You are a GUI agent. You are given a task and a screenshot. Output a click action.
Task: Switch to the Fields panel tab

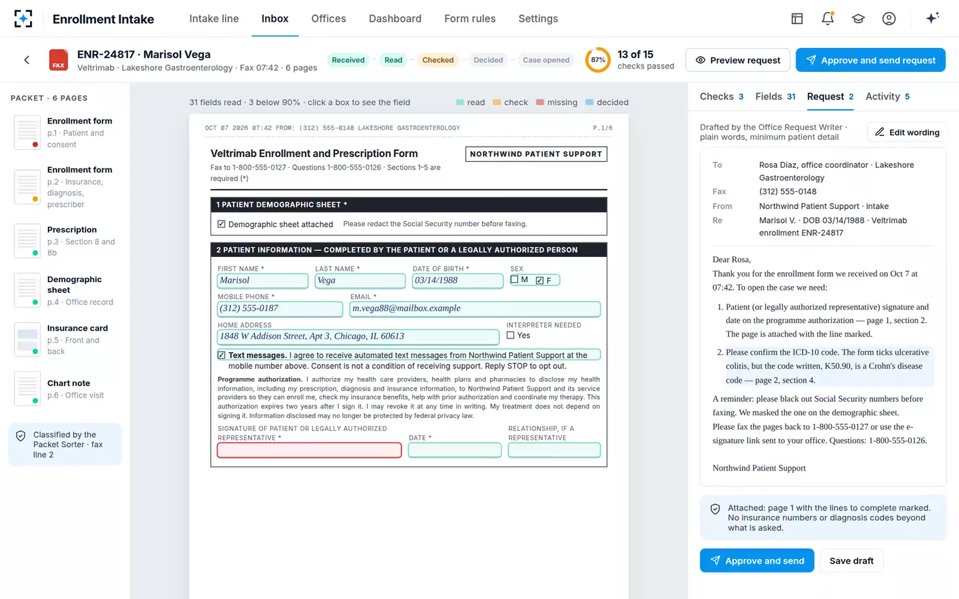(775, 97)
